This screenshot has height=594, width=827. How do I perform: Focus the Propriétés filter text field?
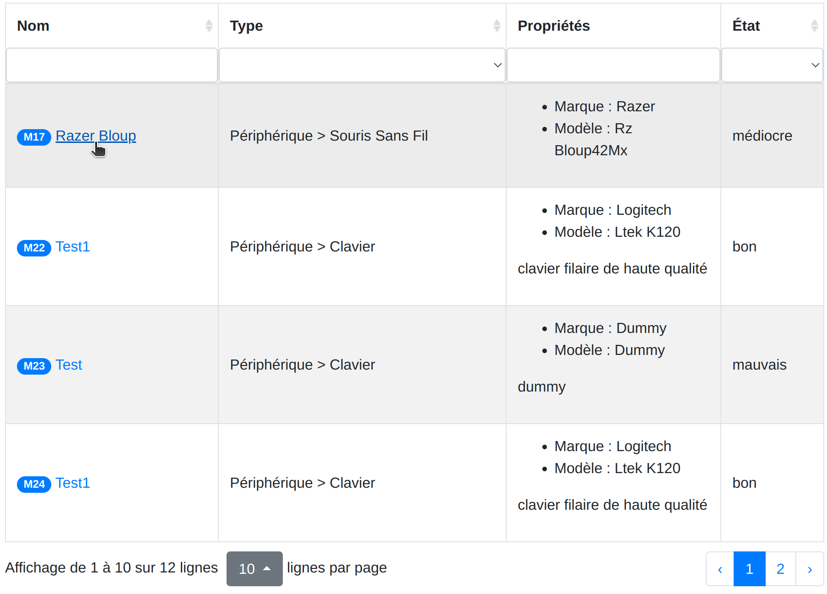(613, 65)
